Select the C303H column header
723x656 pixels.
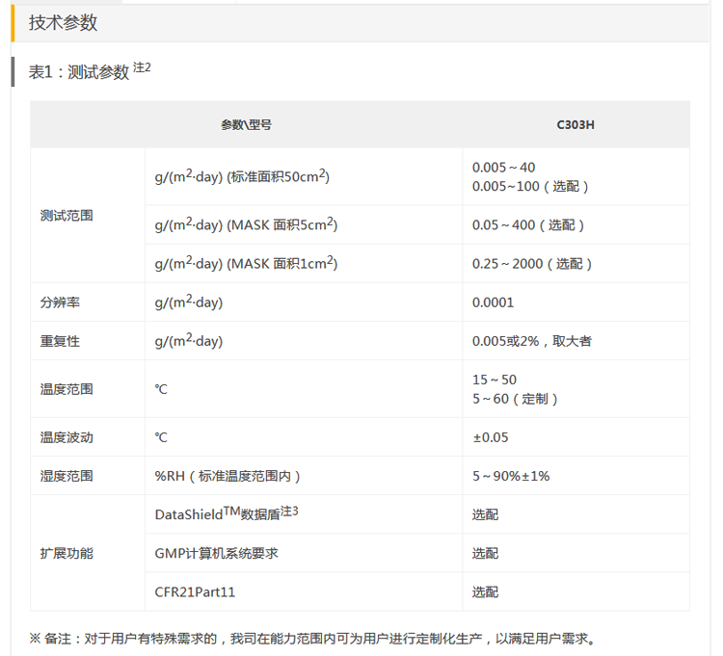[576, 124]
